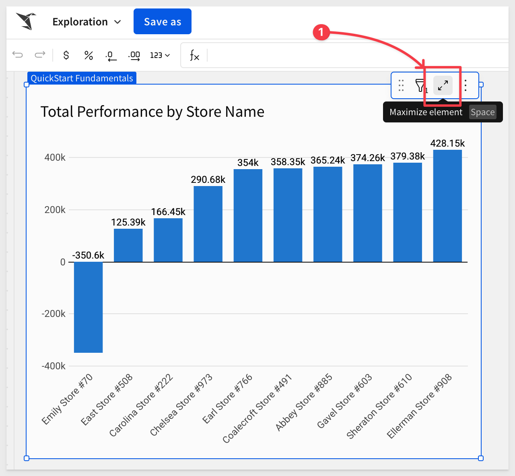Select the Emily Store #70 negative bar
This screenshot has width=515, height=476.
pos(88,307)
